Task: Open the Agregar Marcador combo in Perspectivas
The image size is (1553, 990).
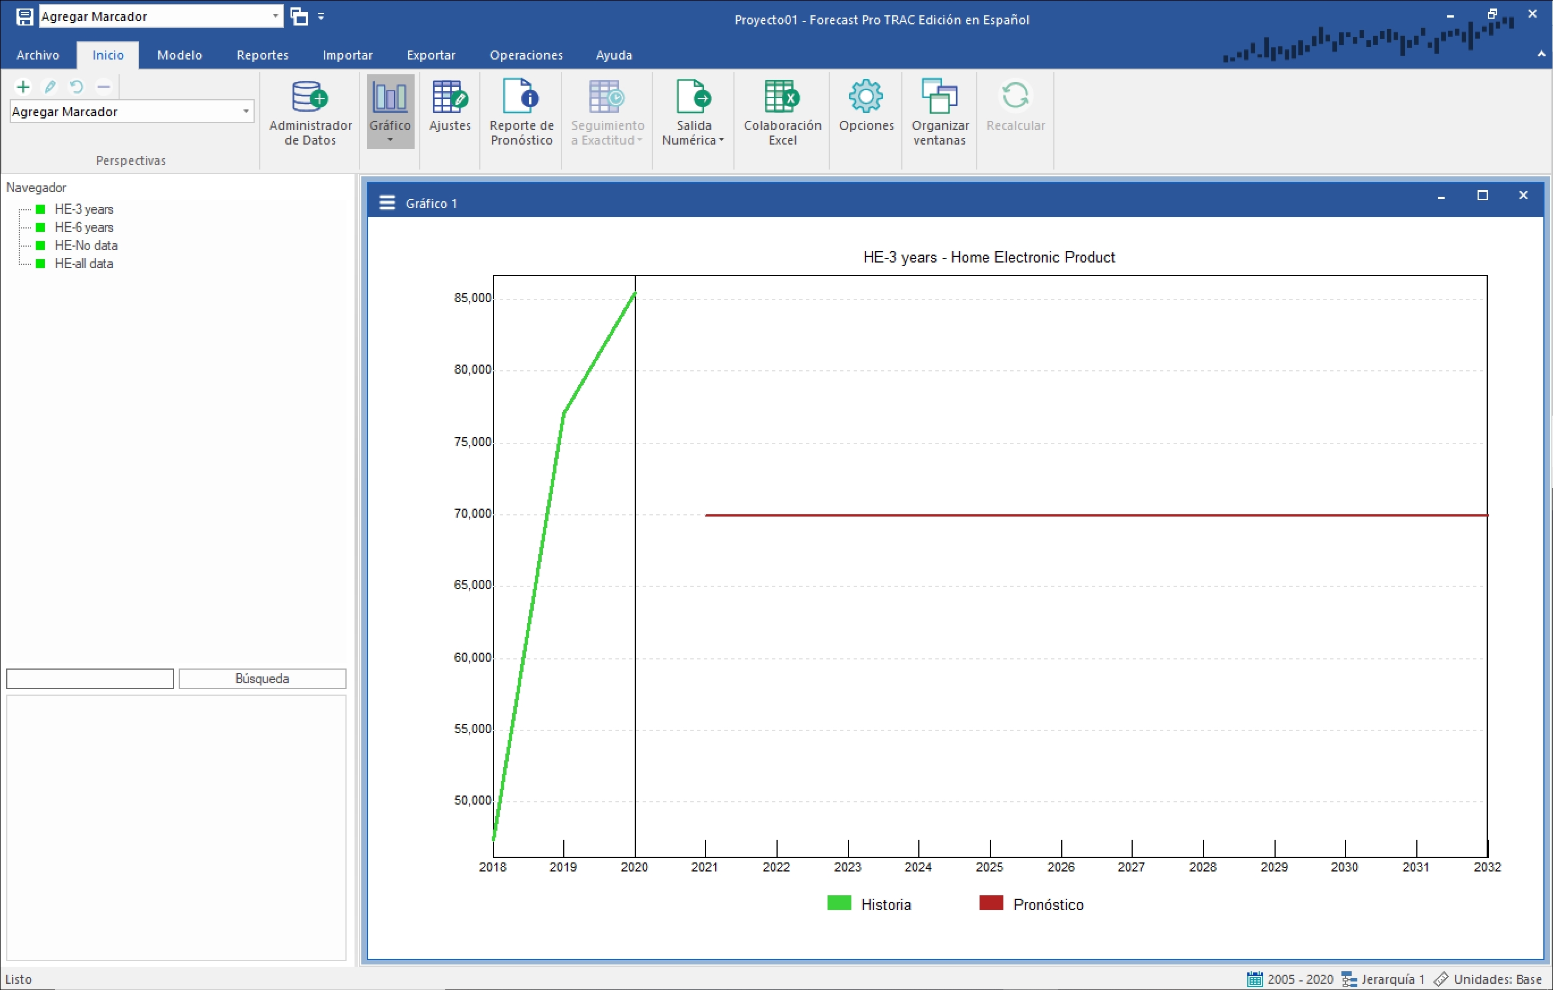Action: coord(245,112)
